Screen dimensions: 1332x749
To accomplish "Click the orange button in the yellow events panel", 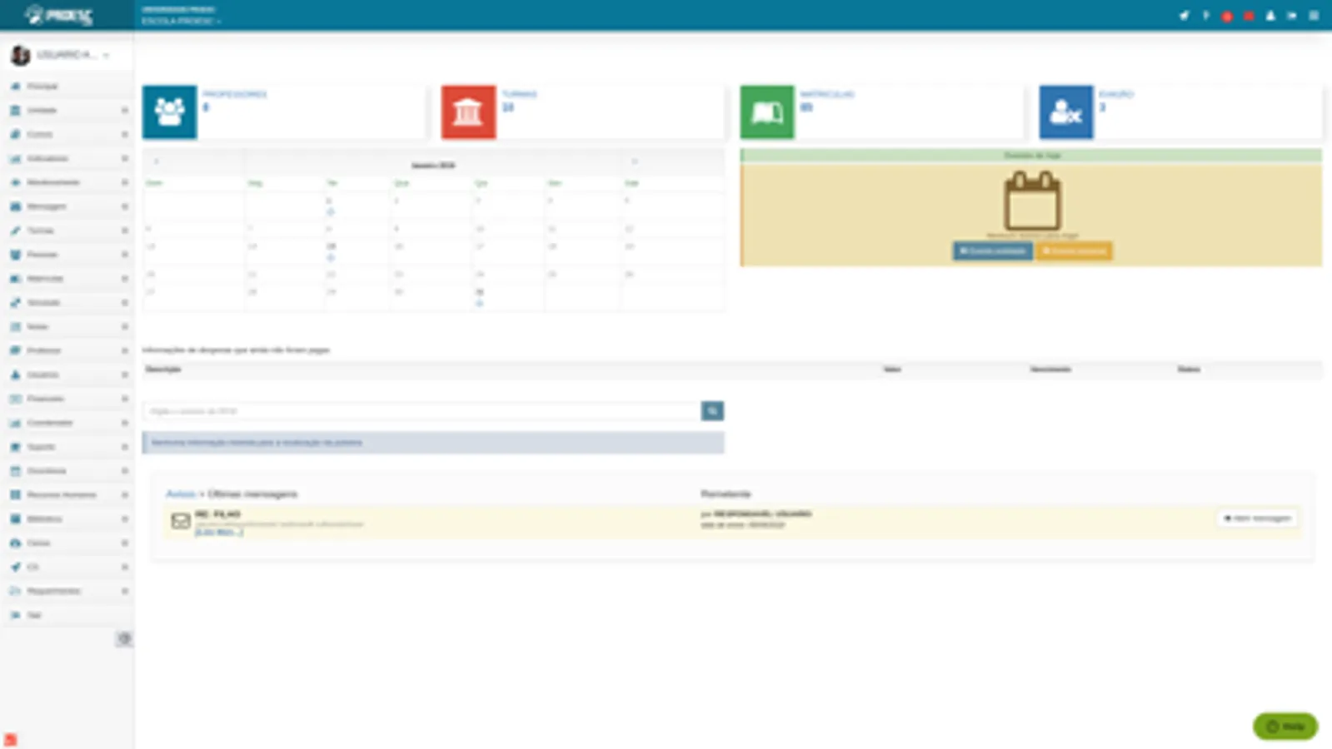I will (x=1074, y=250).
